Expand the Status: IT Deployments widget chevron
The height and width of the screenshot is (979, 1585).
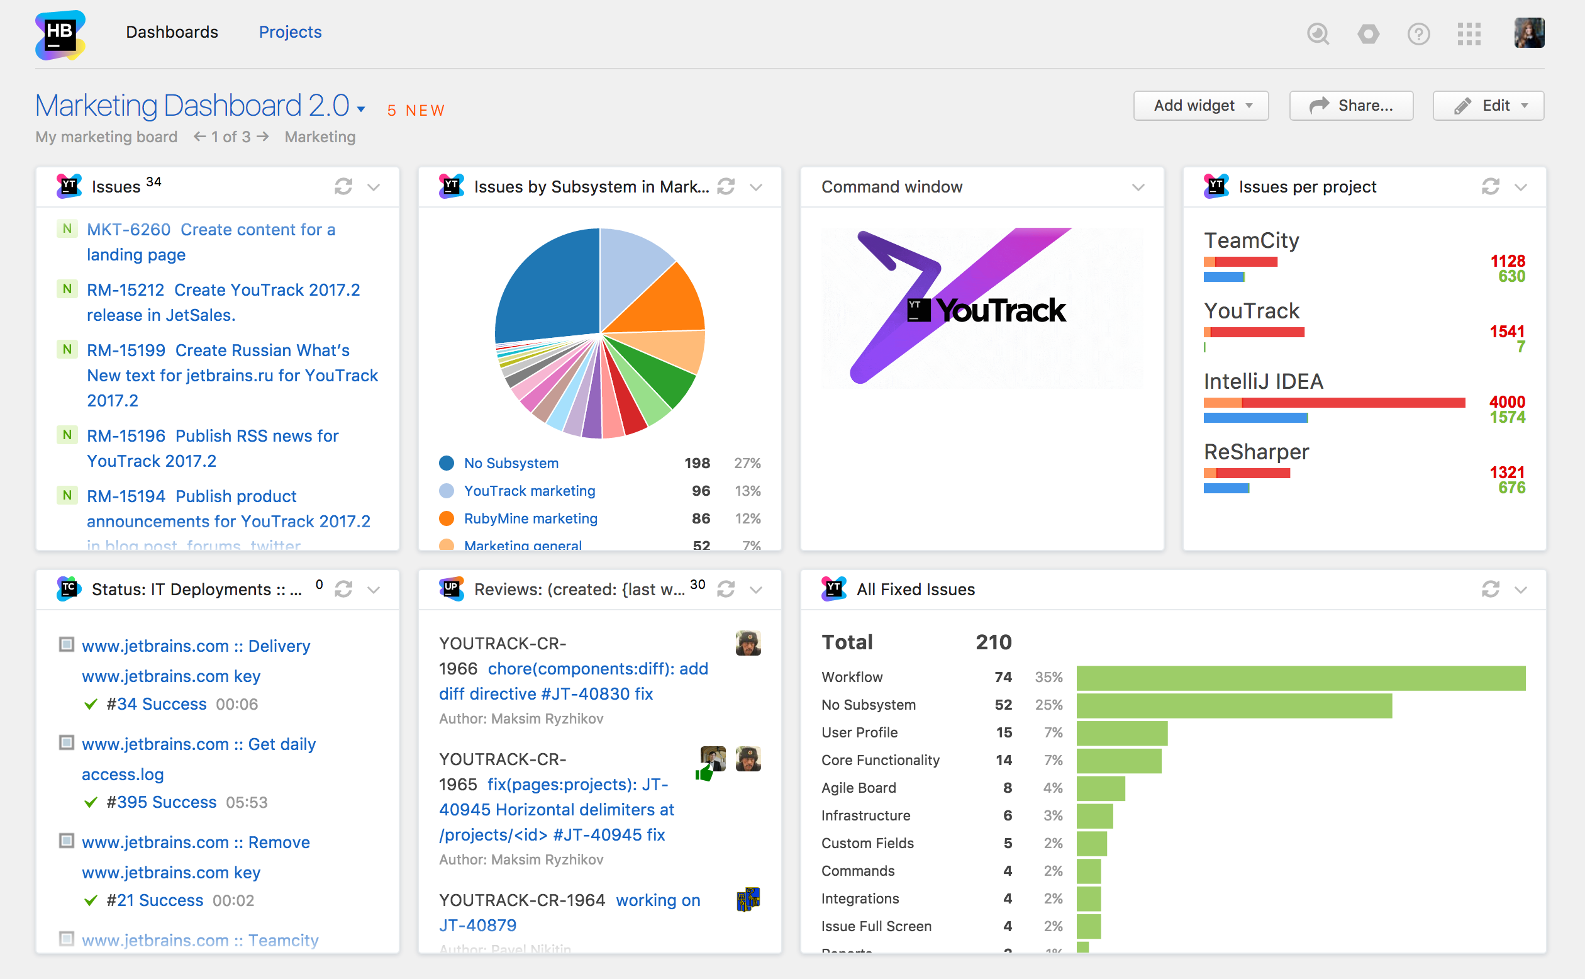click(374, 590)
